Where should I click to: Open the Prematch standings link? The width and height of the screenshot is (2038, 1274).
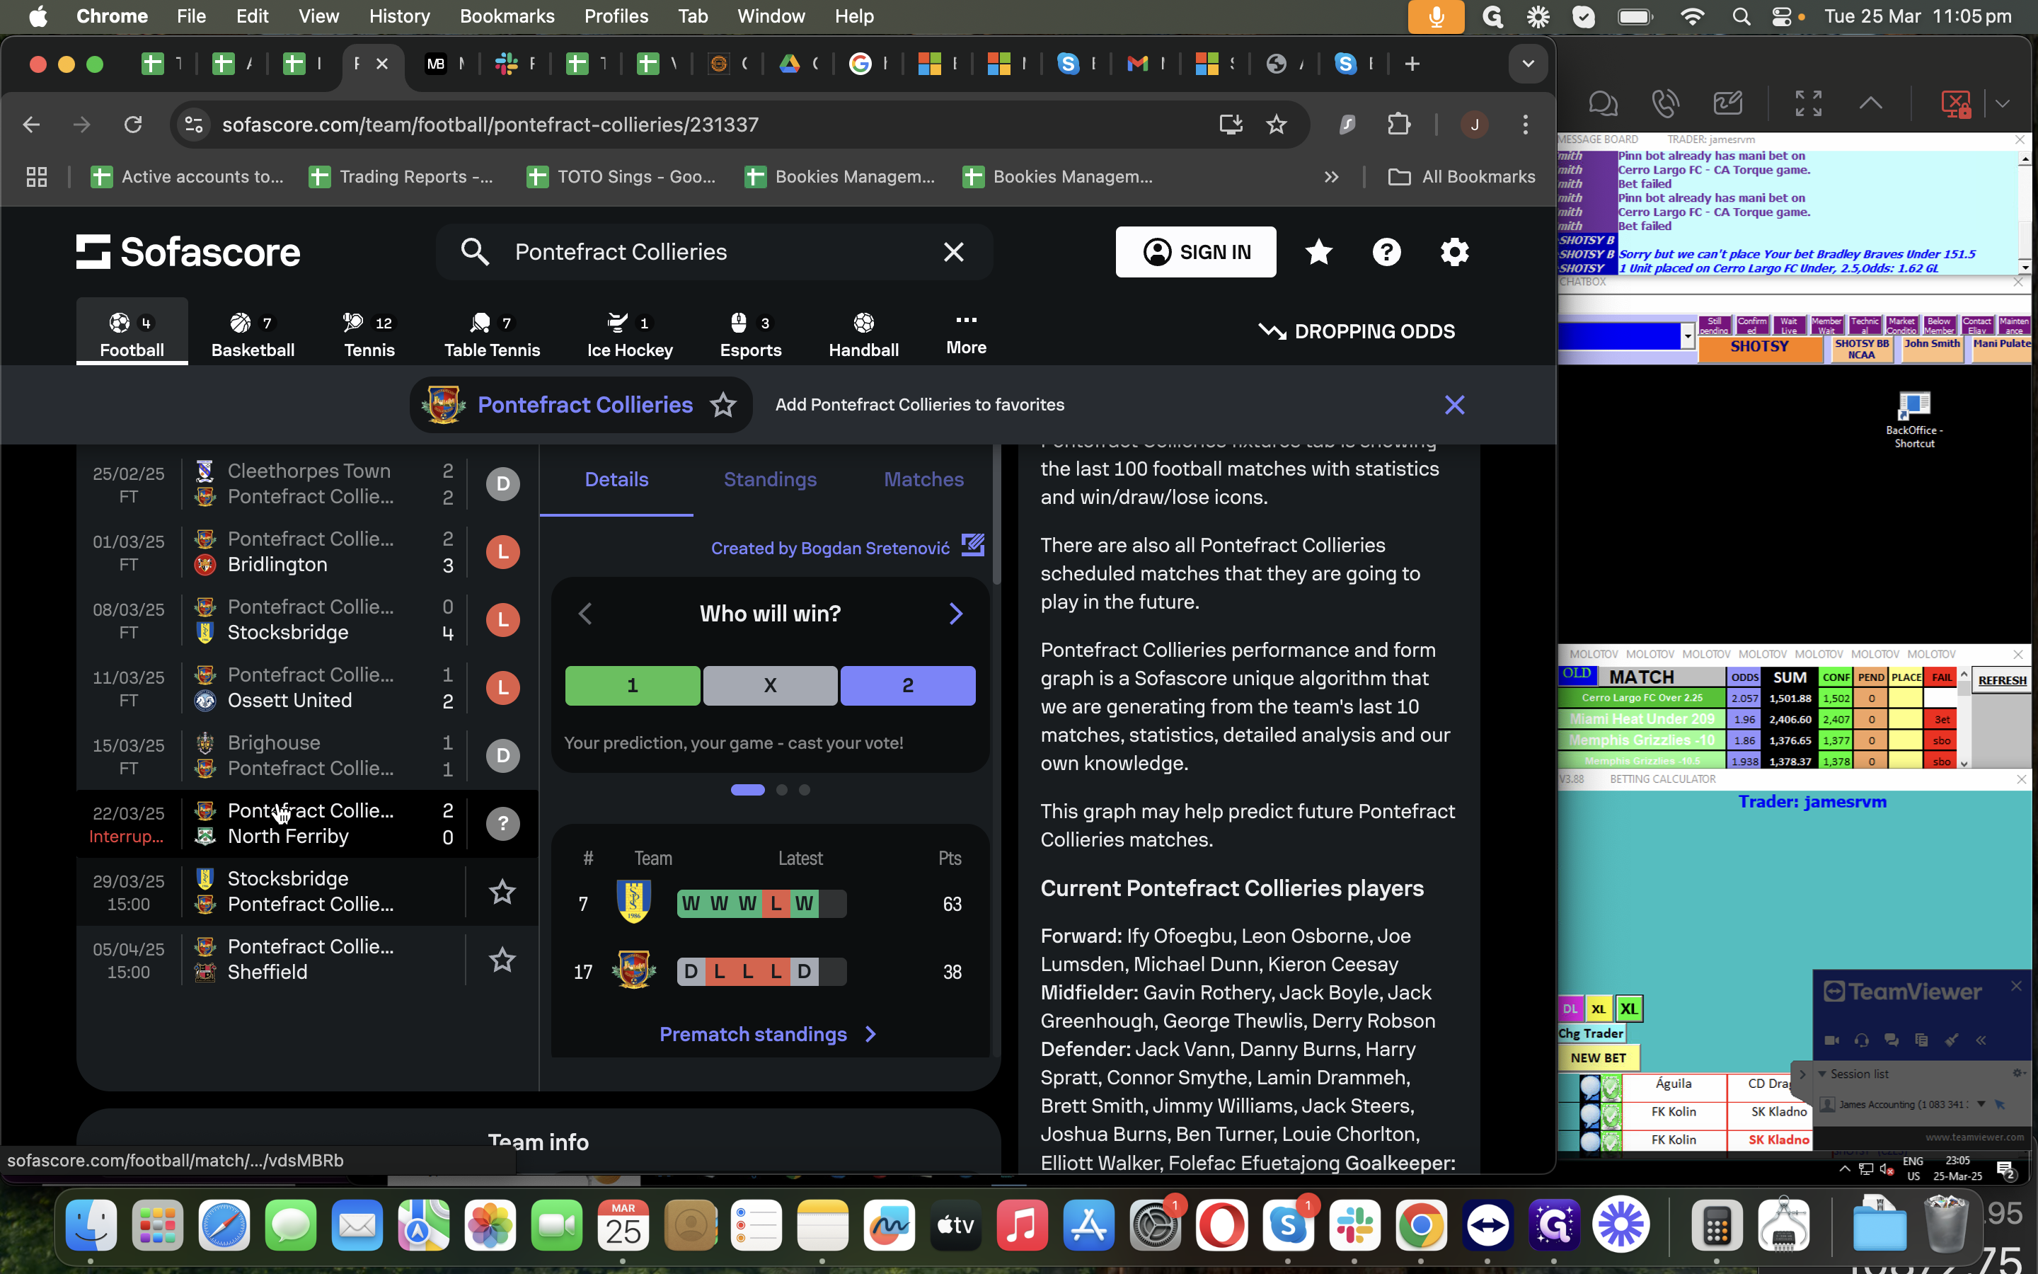point(767,1034)
